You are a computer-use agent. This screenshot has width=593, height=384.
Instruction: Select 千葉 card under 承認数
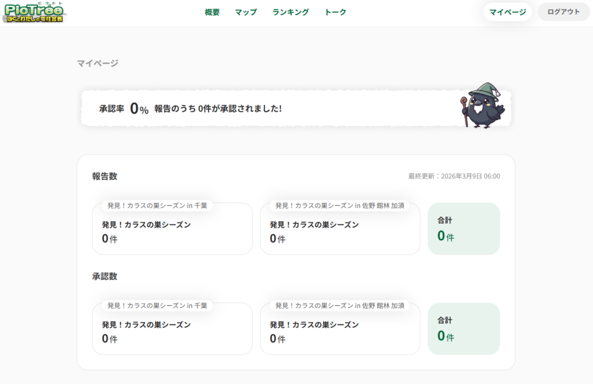[x=172, y=328]
